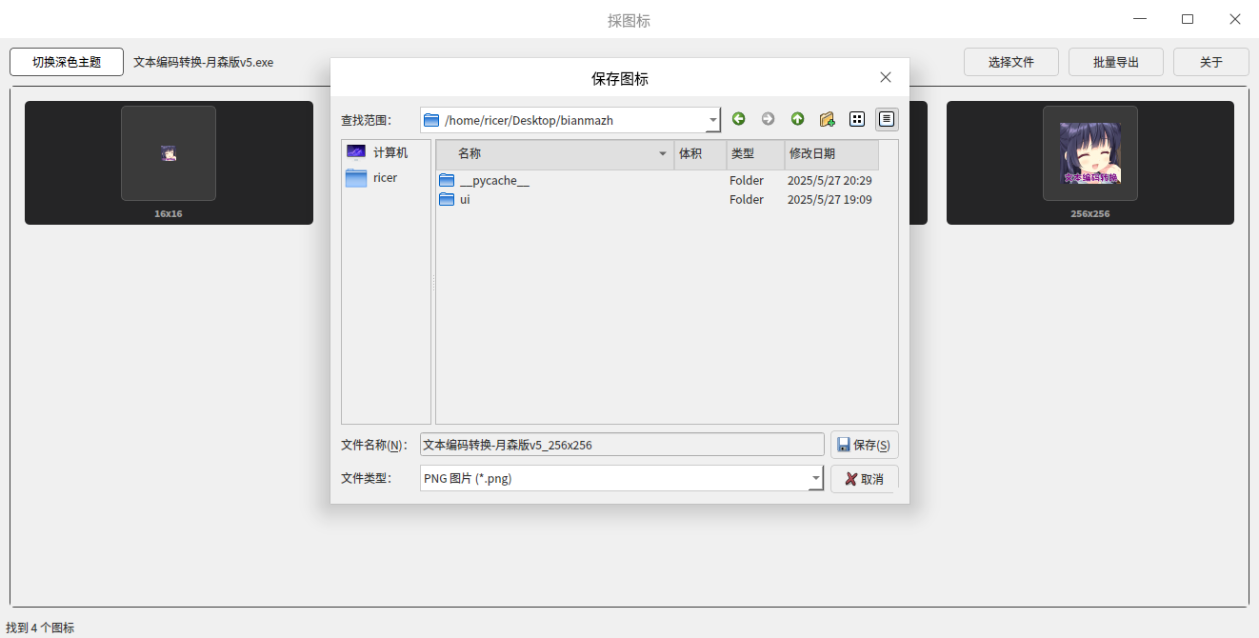Navigate to the parent directory
Screen dimensions: 1259x638
tap(797, 119)
